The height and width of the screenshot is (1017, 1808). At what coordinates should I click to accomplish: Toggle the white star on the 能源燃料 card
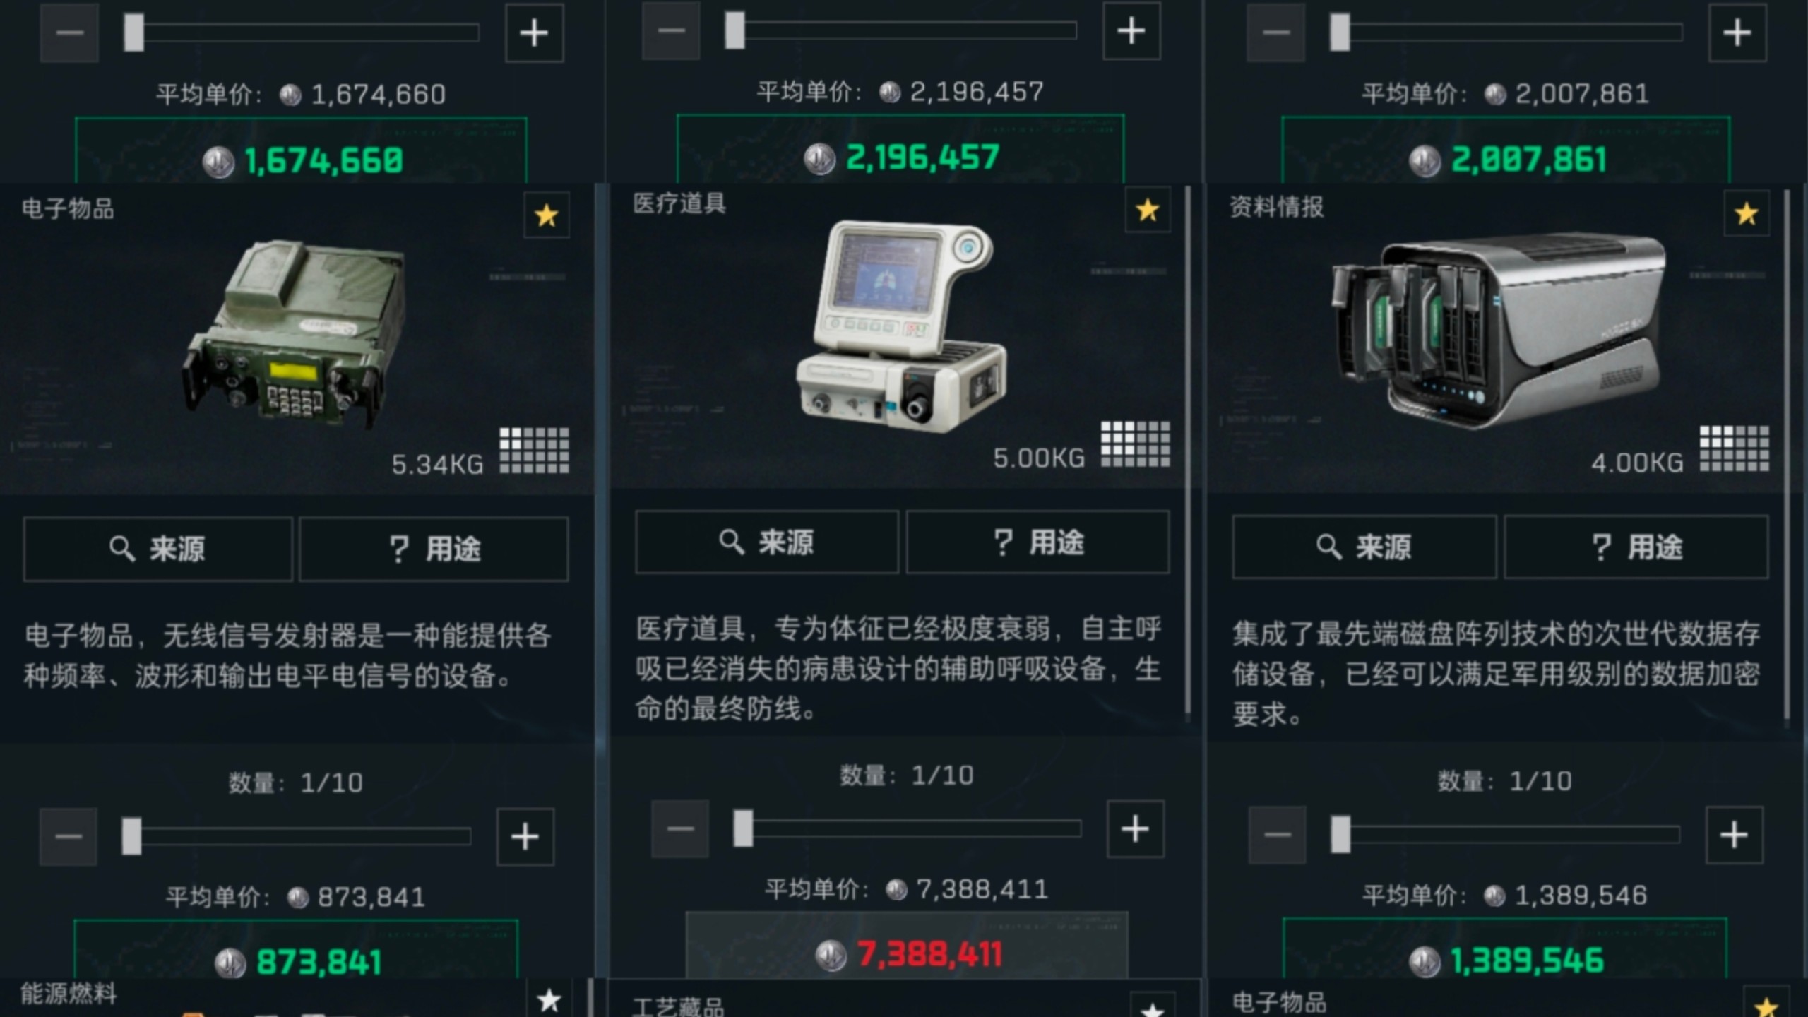[x=549, y=999]
